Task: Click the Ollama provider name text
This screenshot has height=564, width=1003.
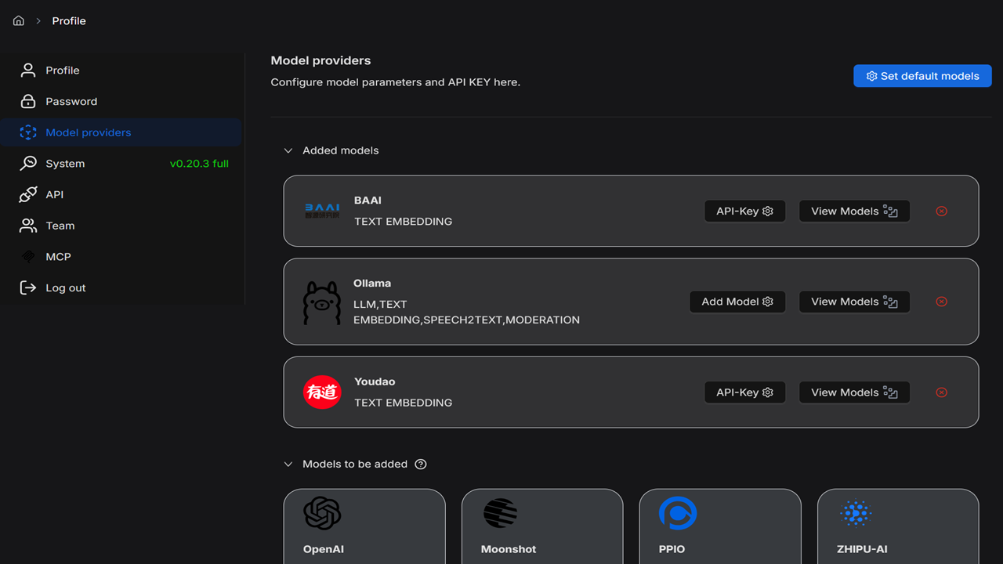Action: click(x=372, y=284)
